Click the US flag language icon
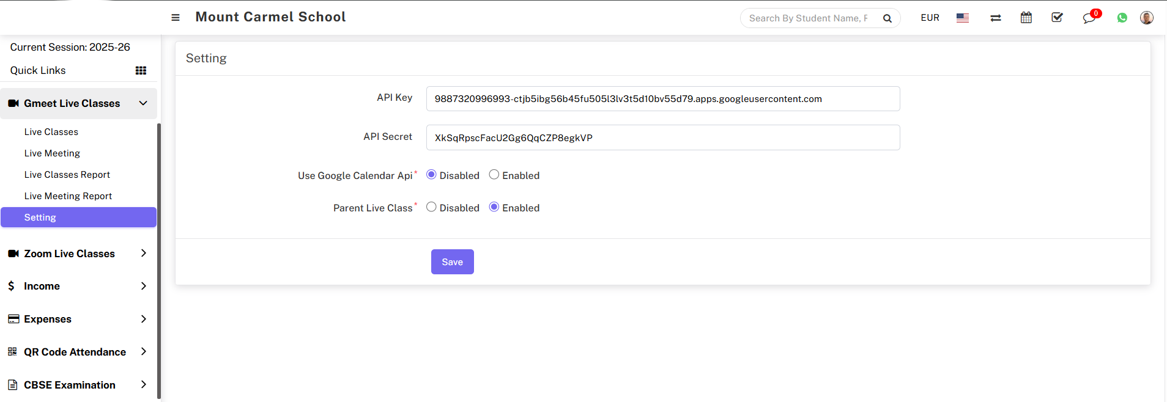Viewport: 1167px width, 402px height. click(963, 18)
